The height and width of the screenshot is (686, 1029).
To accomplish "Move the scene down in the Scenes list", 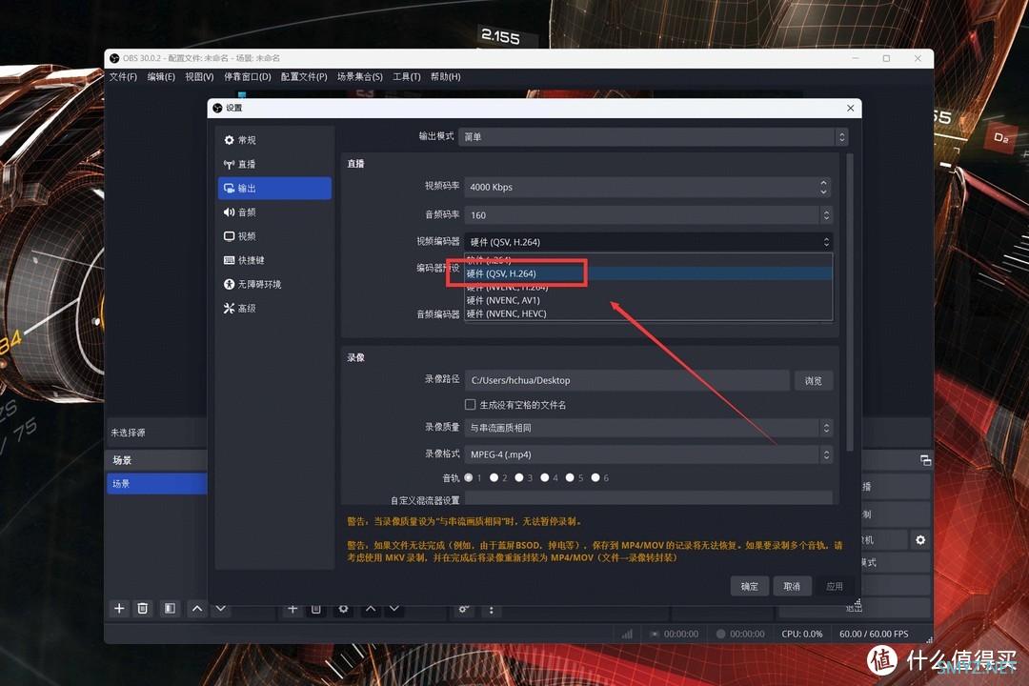I will 221,609.
